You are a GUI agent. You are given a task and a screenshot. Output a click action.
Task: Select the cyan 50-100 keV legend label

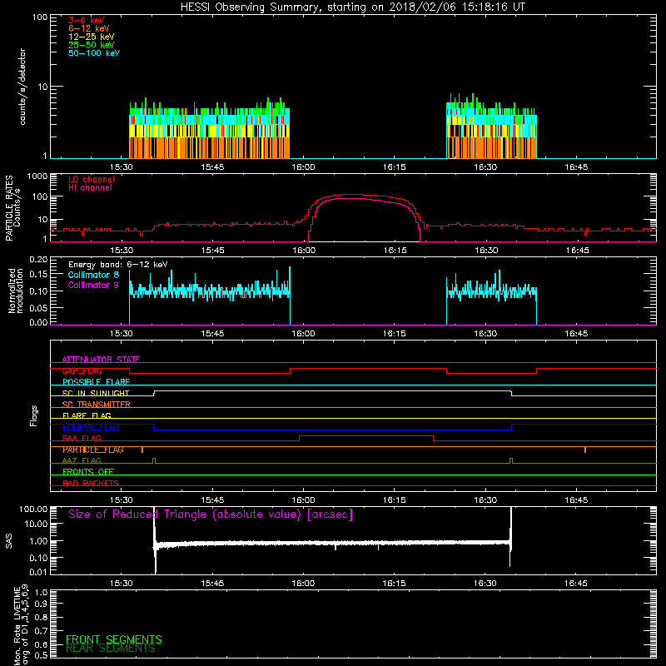(94, 53)
